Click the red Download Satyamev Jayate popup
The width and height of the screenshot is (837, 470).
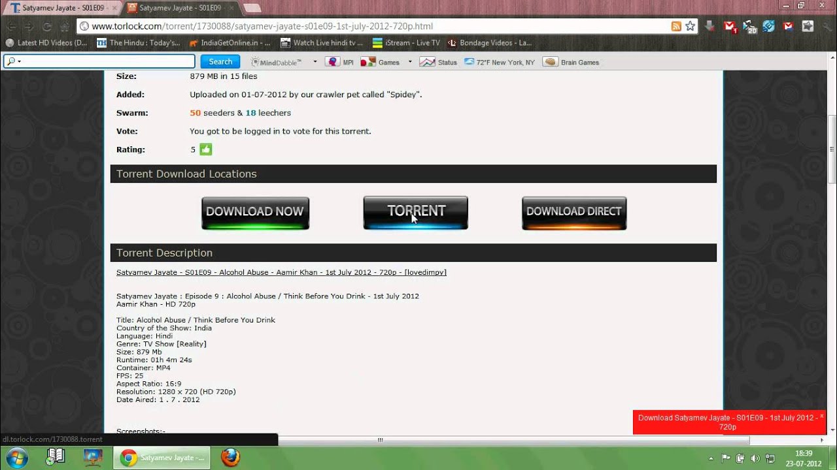[x=728, y=422]
